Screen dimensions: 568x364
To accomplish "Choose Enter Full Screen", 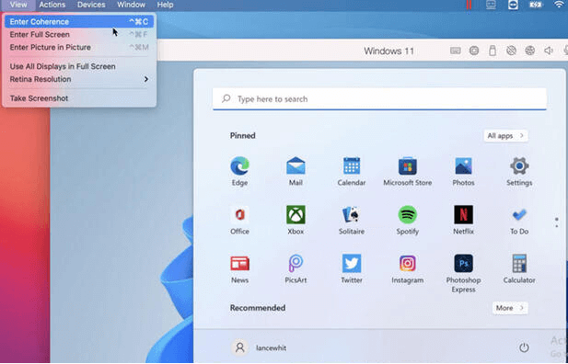I will pos(80,35).
